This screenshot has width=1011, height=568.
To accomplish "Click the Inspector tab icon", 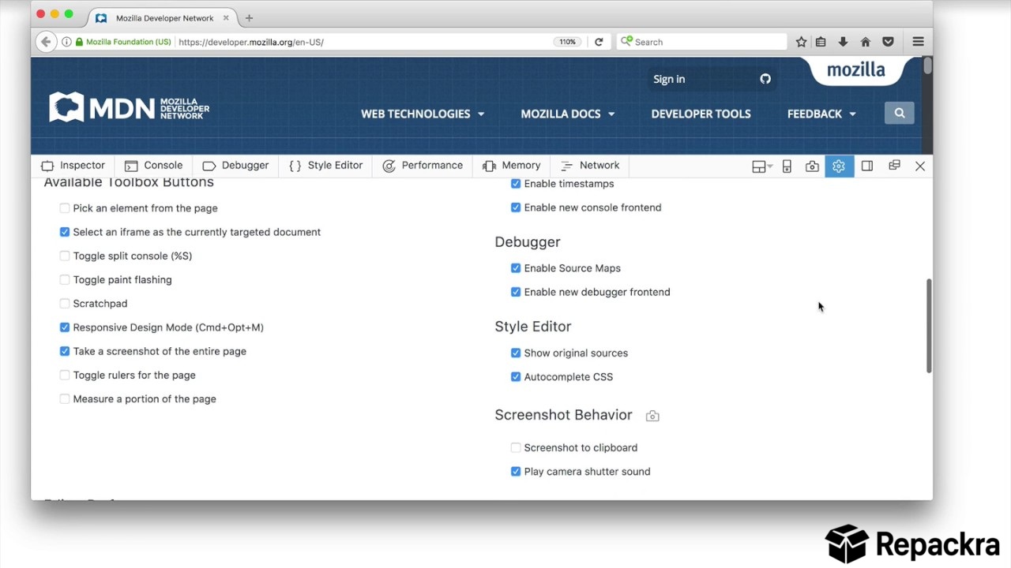I will point(47,166).
